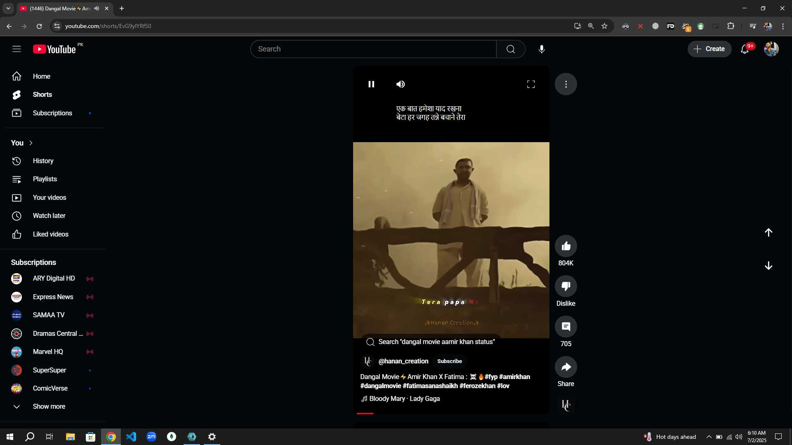Open YouTube notifications bell

[x=745, y=49]
